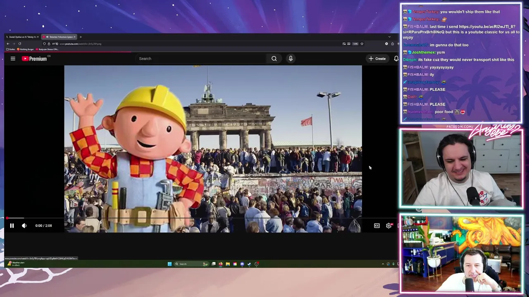Toggle closed captions (CC) on the player
529x297 pixels.
(377, 226)
